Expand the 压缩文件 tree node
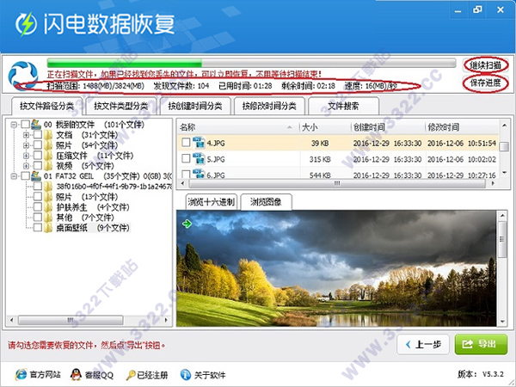Image resolution: width=516 pixels, height=387 pixels. [27, 156]
